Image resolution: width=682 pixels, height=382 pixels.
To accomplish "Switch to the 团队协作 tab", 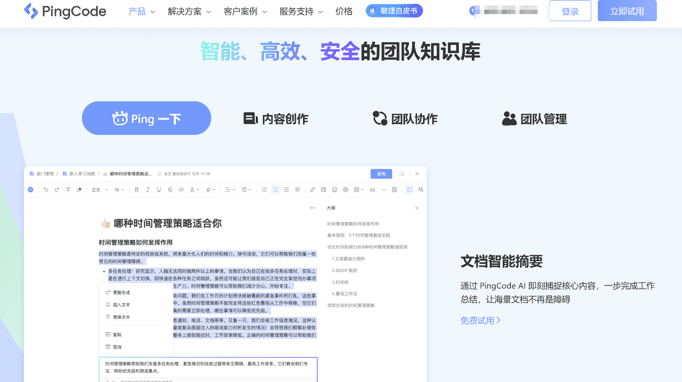I will coord(405,119).
